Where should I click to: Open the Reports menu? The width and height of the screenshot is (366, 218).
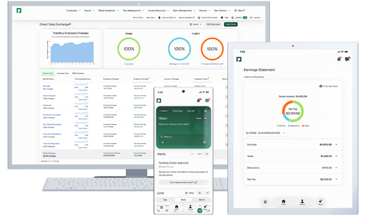pyautogui.click(x=204, y=10)
